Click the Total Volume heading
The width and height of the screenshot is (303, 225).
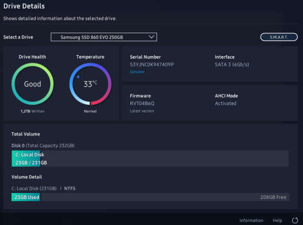(25, 134)
